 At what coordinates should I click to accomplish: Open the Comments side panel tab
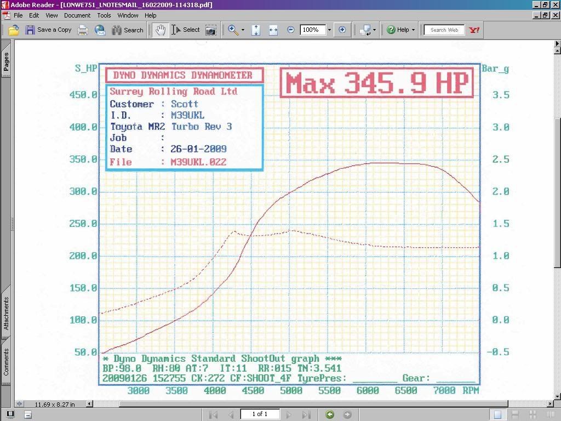point(7,362)
